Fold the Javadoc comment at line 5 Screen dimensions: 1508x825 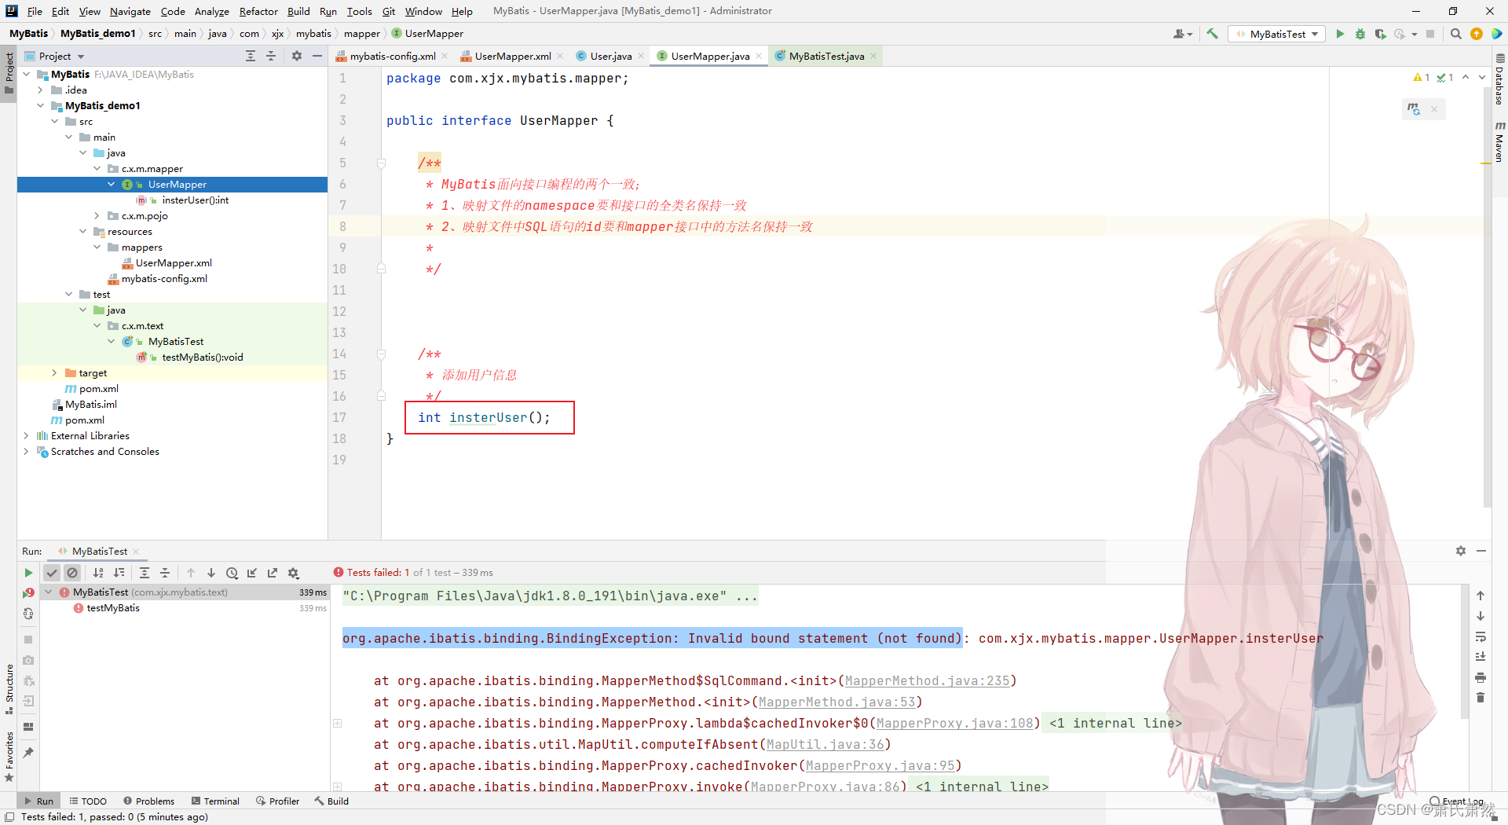381,163
